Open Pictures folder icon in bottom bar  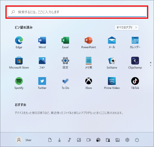[x=79, y=140]
